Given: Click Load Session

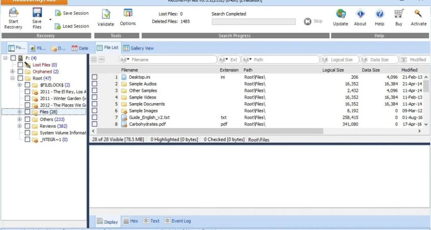Looking at the screenshot, I should (72, 26).
